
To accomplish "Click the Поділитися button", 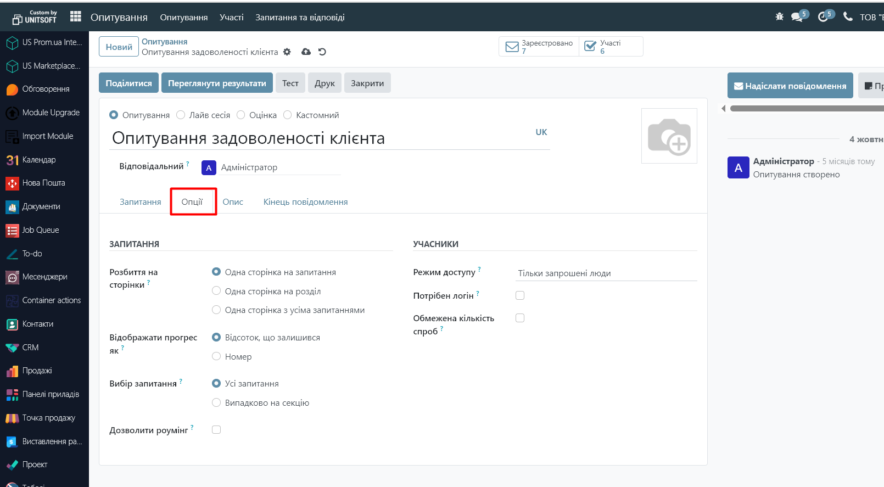I will tap(128, 83).
